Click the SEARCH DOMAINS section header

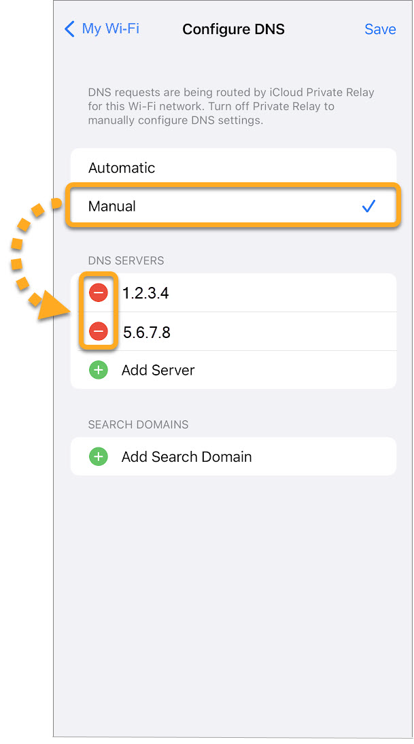point(138,425)
